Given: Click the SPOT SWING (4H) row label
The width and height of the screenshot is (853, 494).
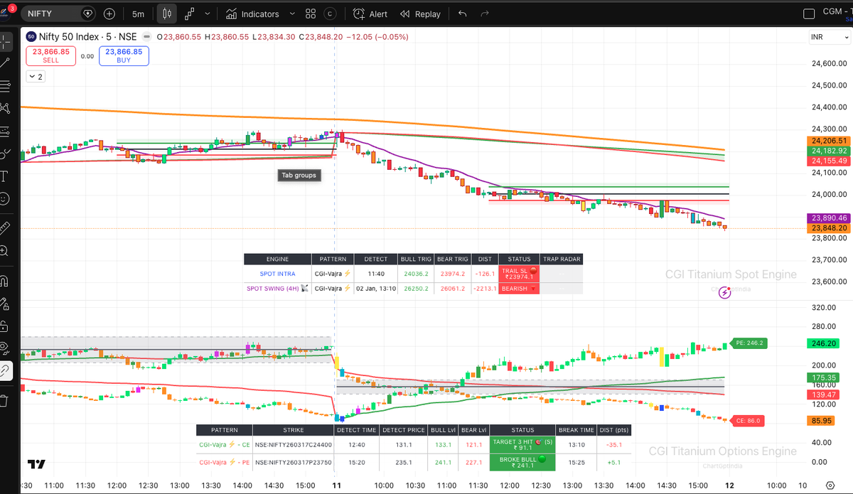Looking at the screenshot, I should pos(277,289).
